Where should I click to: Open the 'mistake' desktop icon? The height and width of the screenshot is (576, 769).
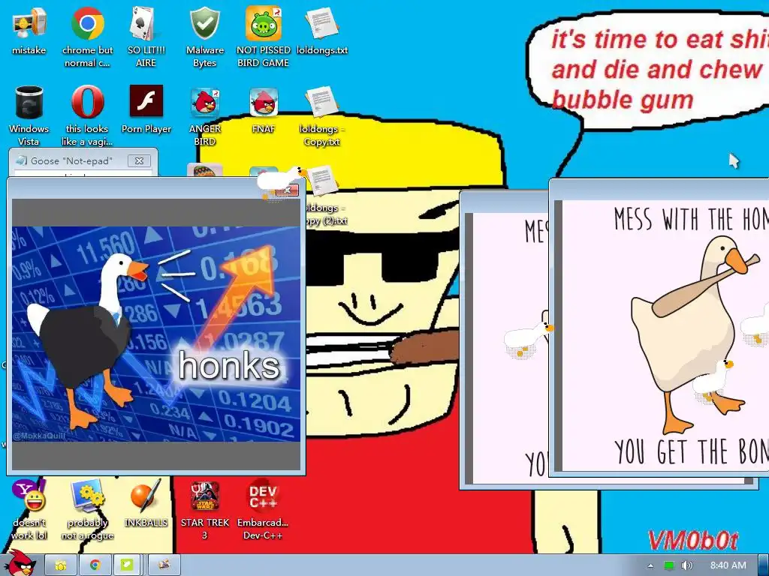click(x=29, y=30)
